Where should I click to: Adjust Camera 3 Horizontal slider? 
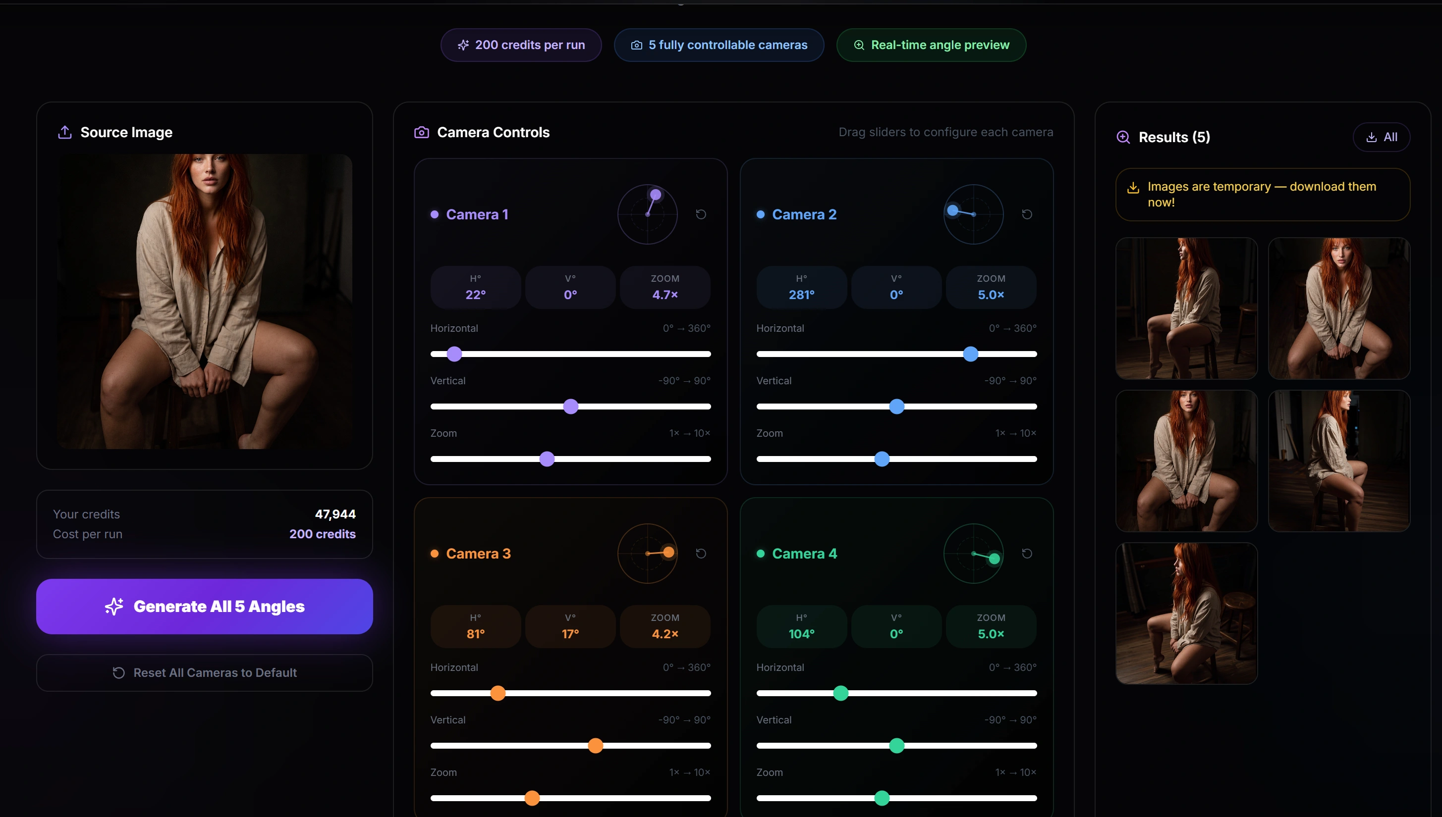(570, 693)
